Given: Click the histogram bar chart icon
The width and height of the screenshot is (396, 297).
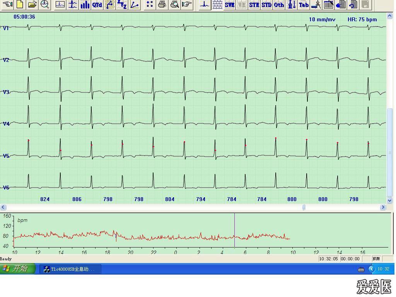Looking at the screenshot, I should pyautogui.click(x=85, y=5).
